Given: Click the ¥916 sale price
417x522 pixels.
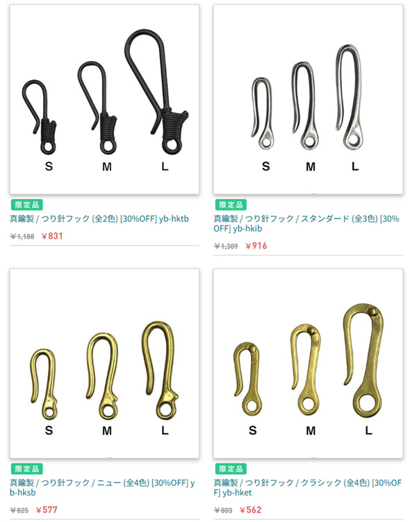Looking at the screenshot, I should (x=256, y=246).
